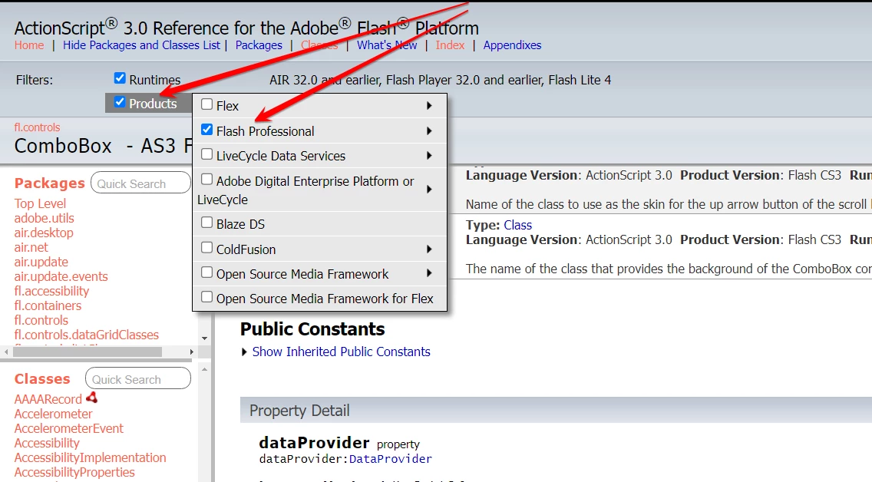
Task: Expand Show Inherited Public Constants triangle
Action: [x=244, y=352]
